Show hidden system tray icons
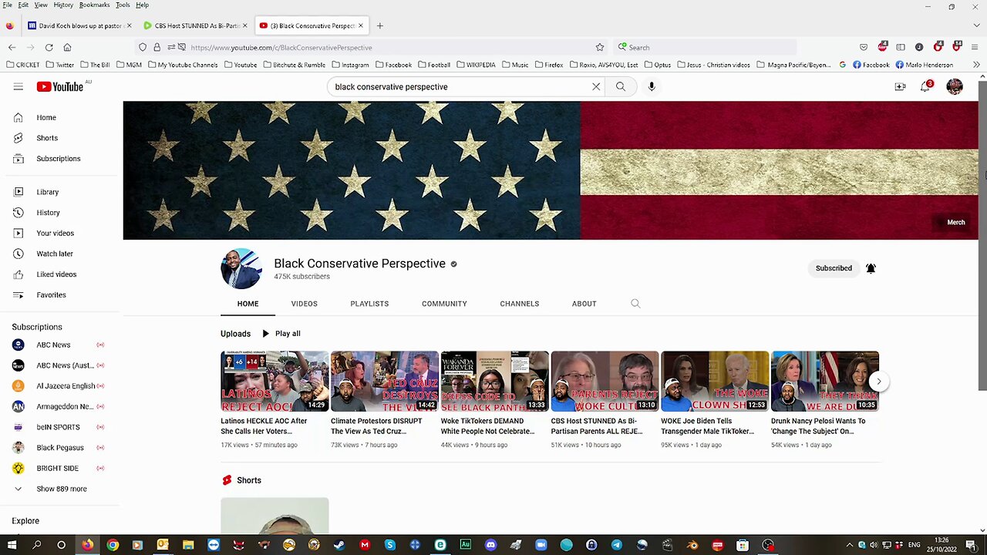Viewport: 987px width, 555px height. [x=850, y=545]
